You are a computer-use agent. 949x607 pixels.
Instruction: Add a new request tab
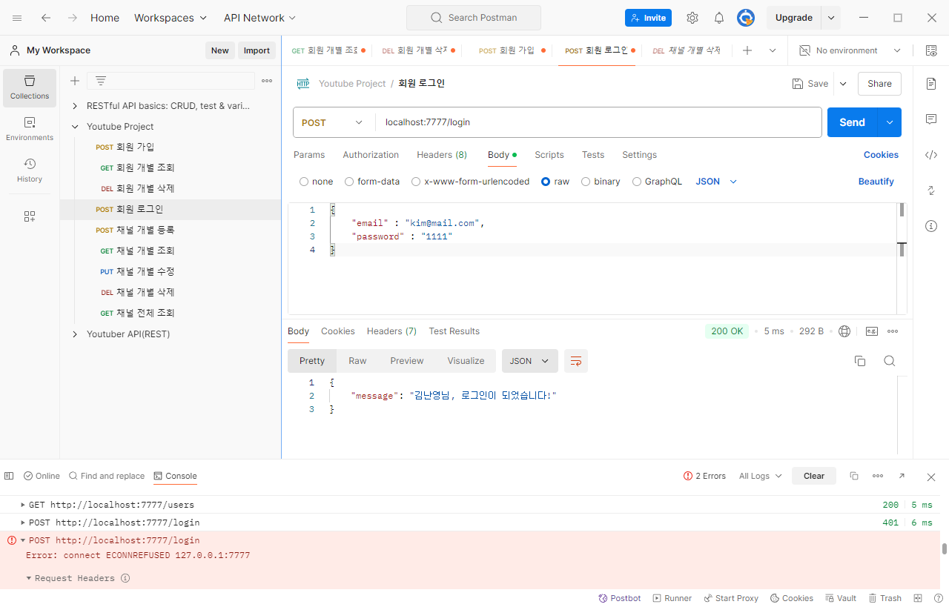pos(747,50)
